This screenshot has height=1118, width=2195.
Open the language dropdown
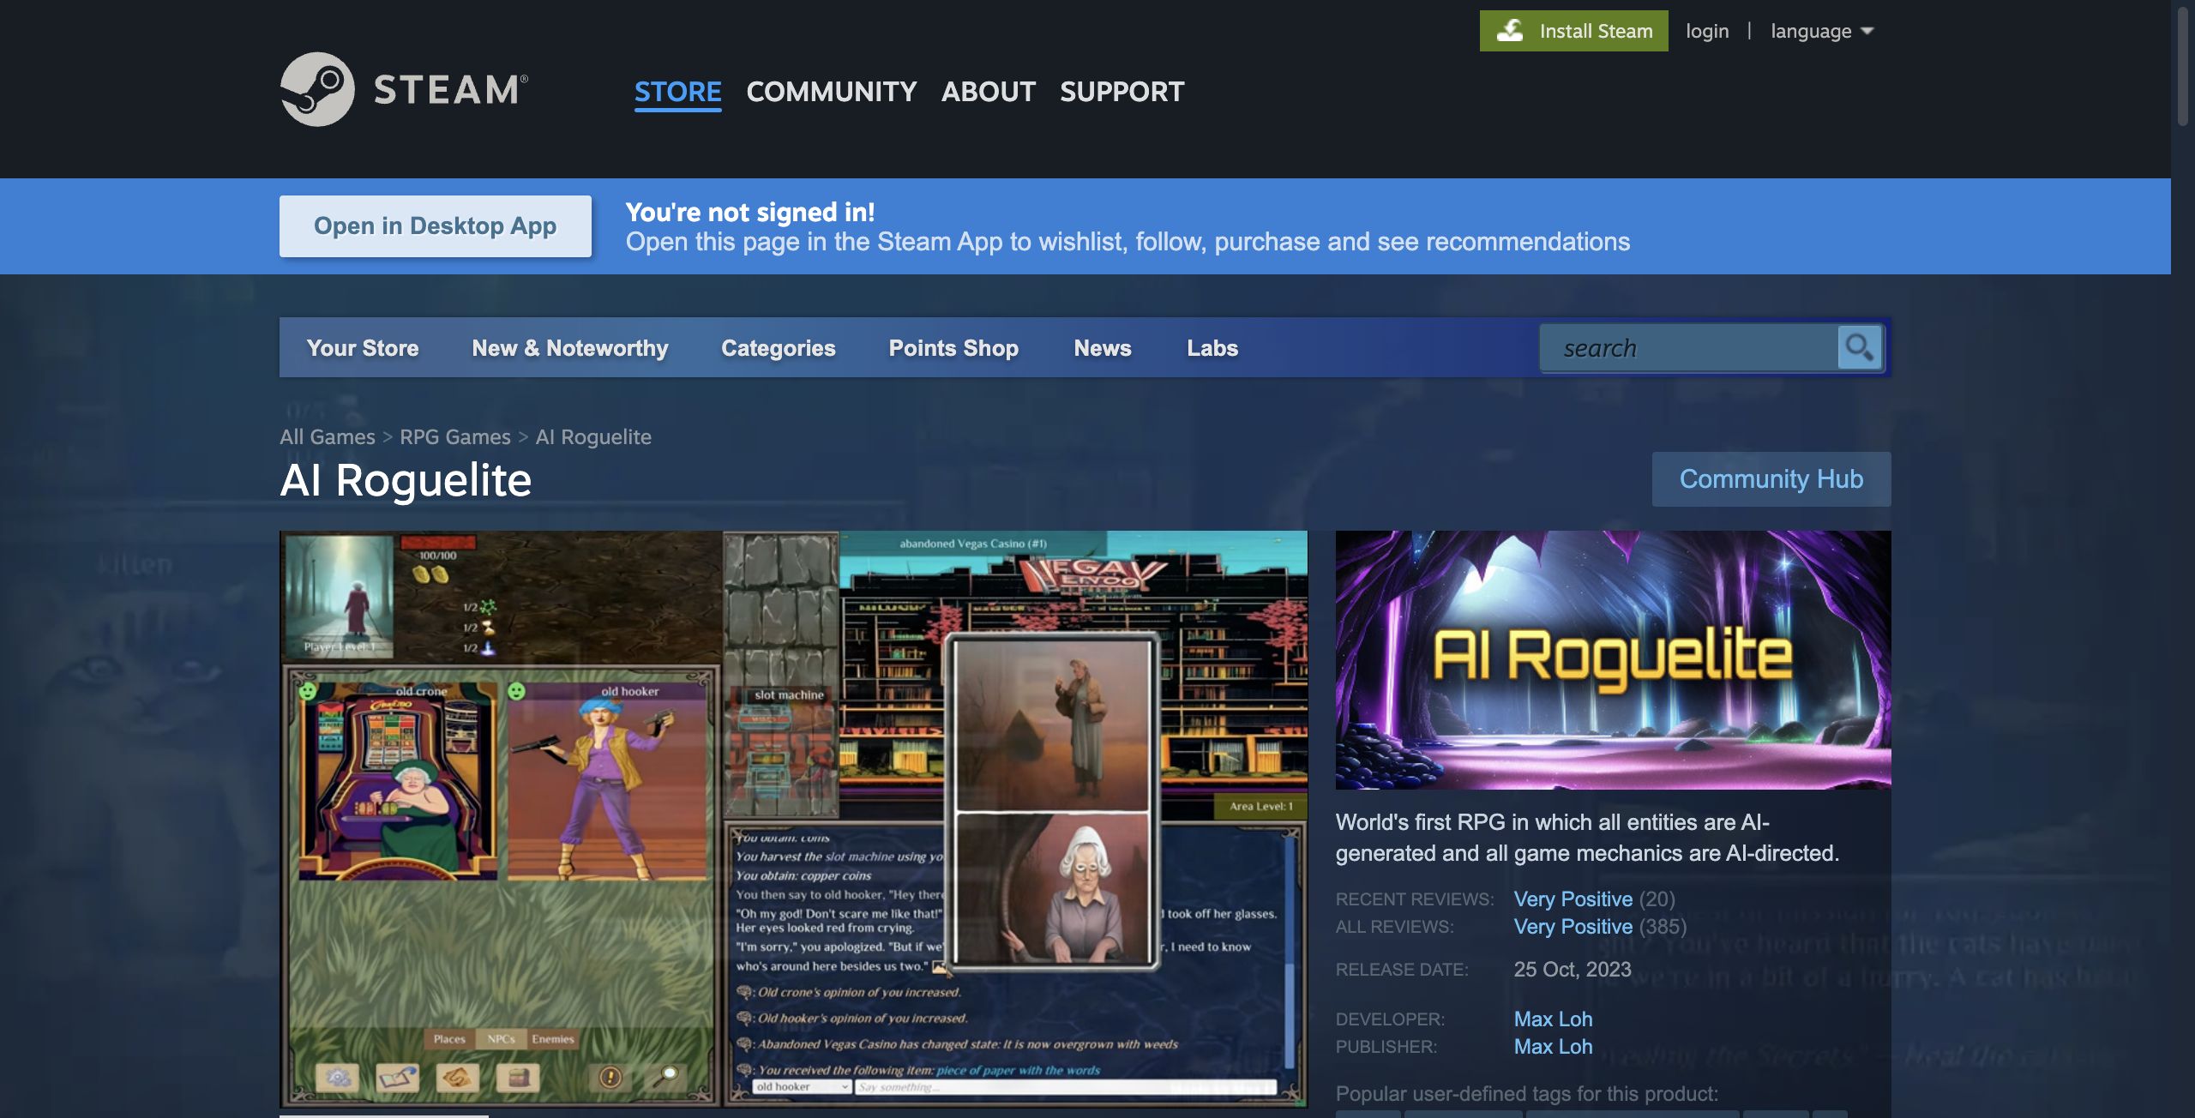tap(1822, 31)
